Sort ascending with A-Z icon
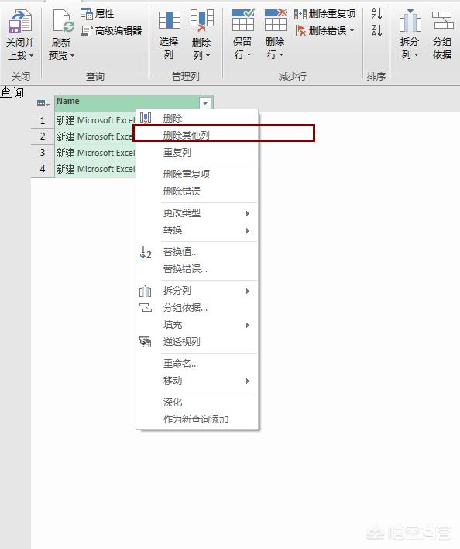Screen dimensions: 460x549 376,14
